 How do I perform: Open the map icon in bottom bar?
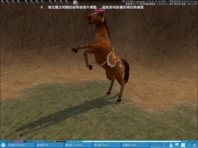click(183, 145)
